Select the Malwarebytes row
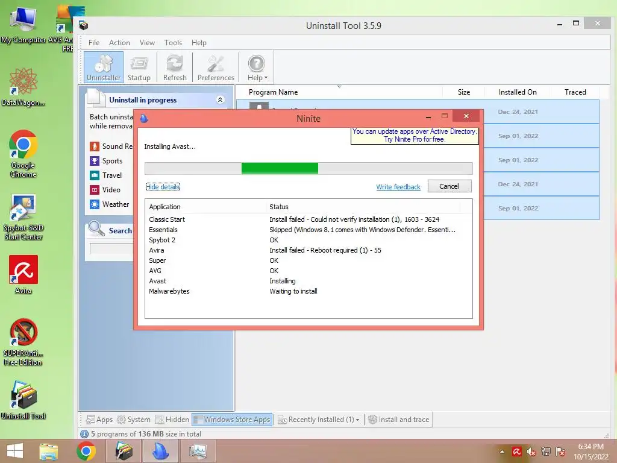Screen dimensions: 617x463 [x=308, y=291]
